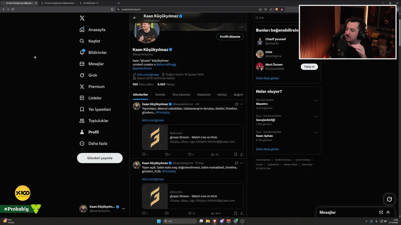Open first post's kick.com link card
Viewport: 401px width, 225px height.
pos(193,137)
